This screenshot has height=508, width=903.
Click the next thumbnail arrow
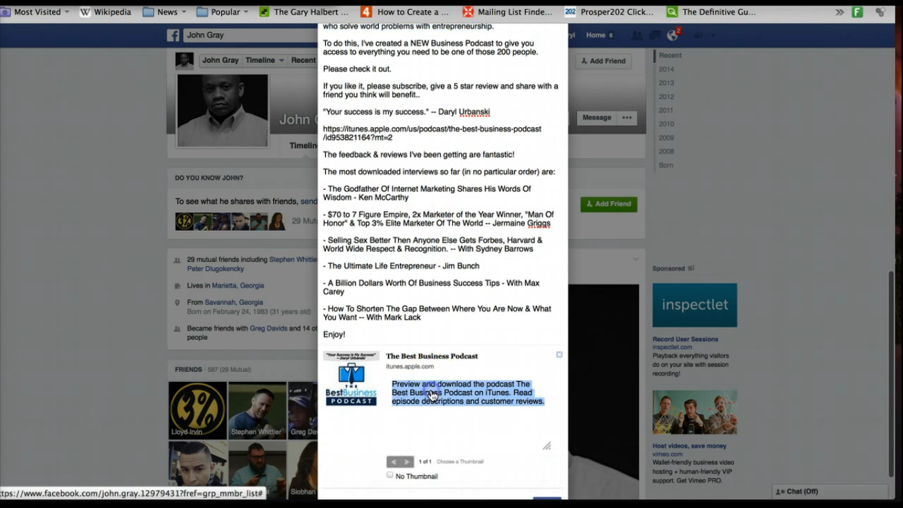click(407, 462)
